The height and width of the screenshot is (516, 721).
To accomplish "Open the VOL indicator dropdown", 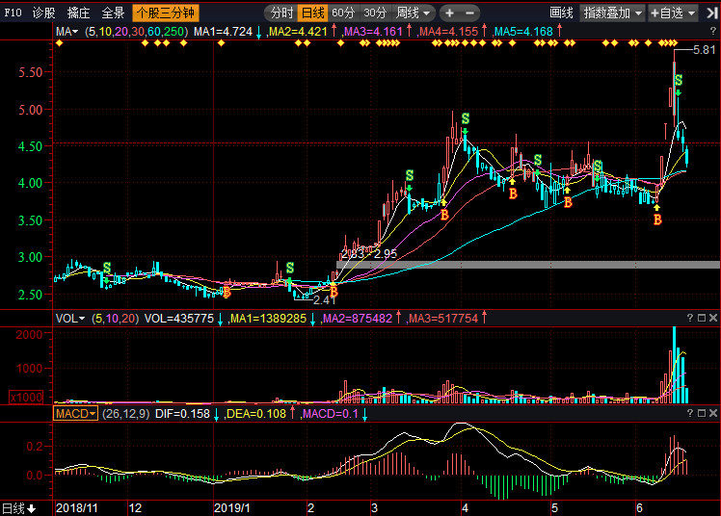I will (x=69, y=317).
